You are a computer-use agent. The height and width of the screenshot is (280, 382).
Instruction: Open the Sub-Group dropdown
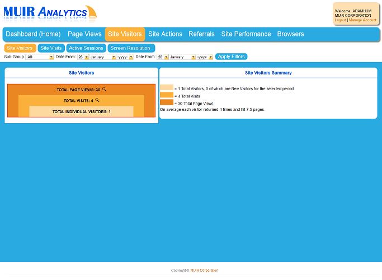(39, 57)
